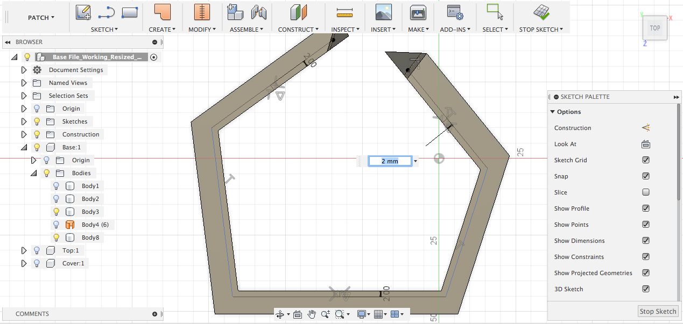Open the PATCH workspace dropdown
Viewport: 683px width, 324px height.
[x=41, y=18]
